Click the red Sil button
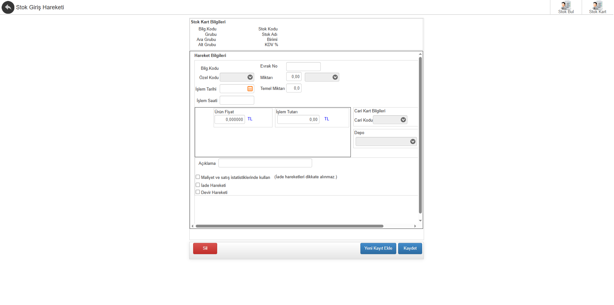 pos(205,248)
